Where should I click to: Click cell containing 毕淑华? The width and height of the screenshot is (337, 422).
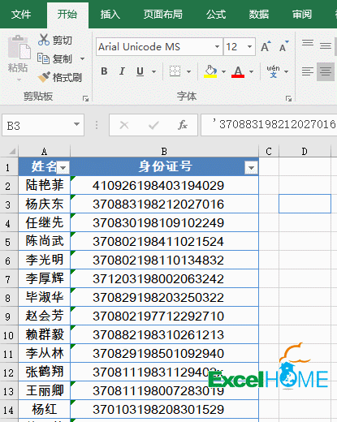pyautogui.click(x=45, y=298)
